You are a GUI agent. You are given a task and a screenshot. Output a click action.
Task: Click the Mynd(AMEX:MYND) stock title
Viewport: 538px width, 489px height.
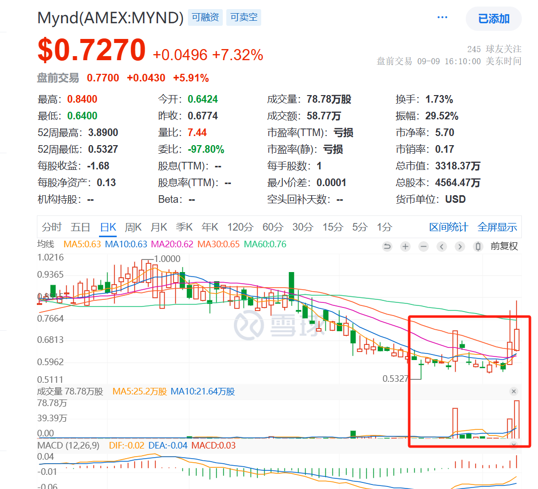(111, 18)
